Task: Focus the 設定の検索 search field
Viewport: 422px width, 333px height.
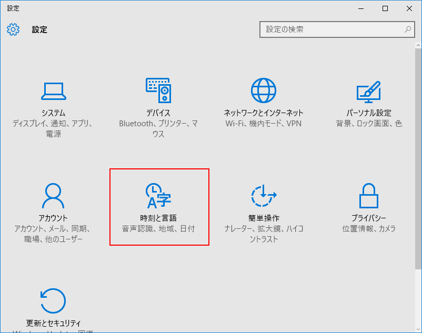Action: pos(331,29)
